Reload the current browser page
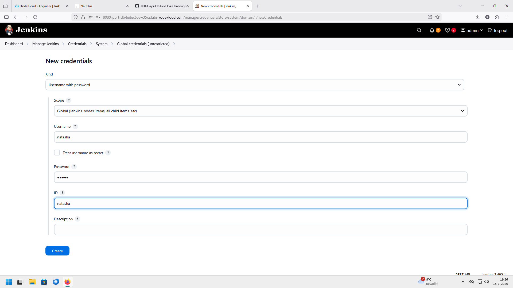The height and width of the screenshot is (288, 513). [35, 17]
